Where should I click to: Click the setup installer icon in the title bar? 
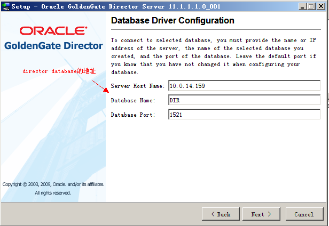pos(5,6)
